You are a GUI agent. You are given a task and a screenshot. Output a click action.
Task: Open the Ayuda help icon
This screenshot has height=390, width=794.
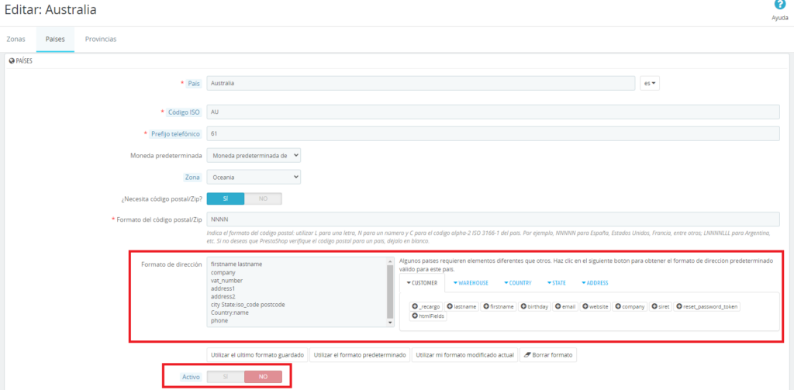point(780,5)
